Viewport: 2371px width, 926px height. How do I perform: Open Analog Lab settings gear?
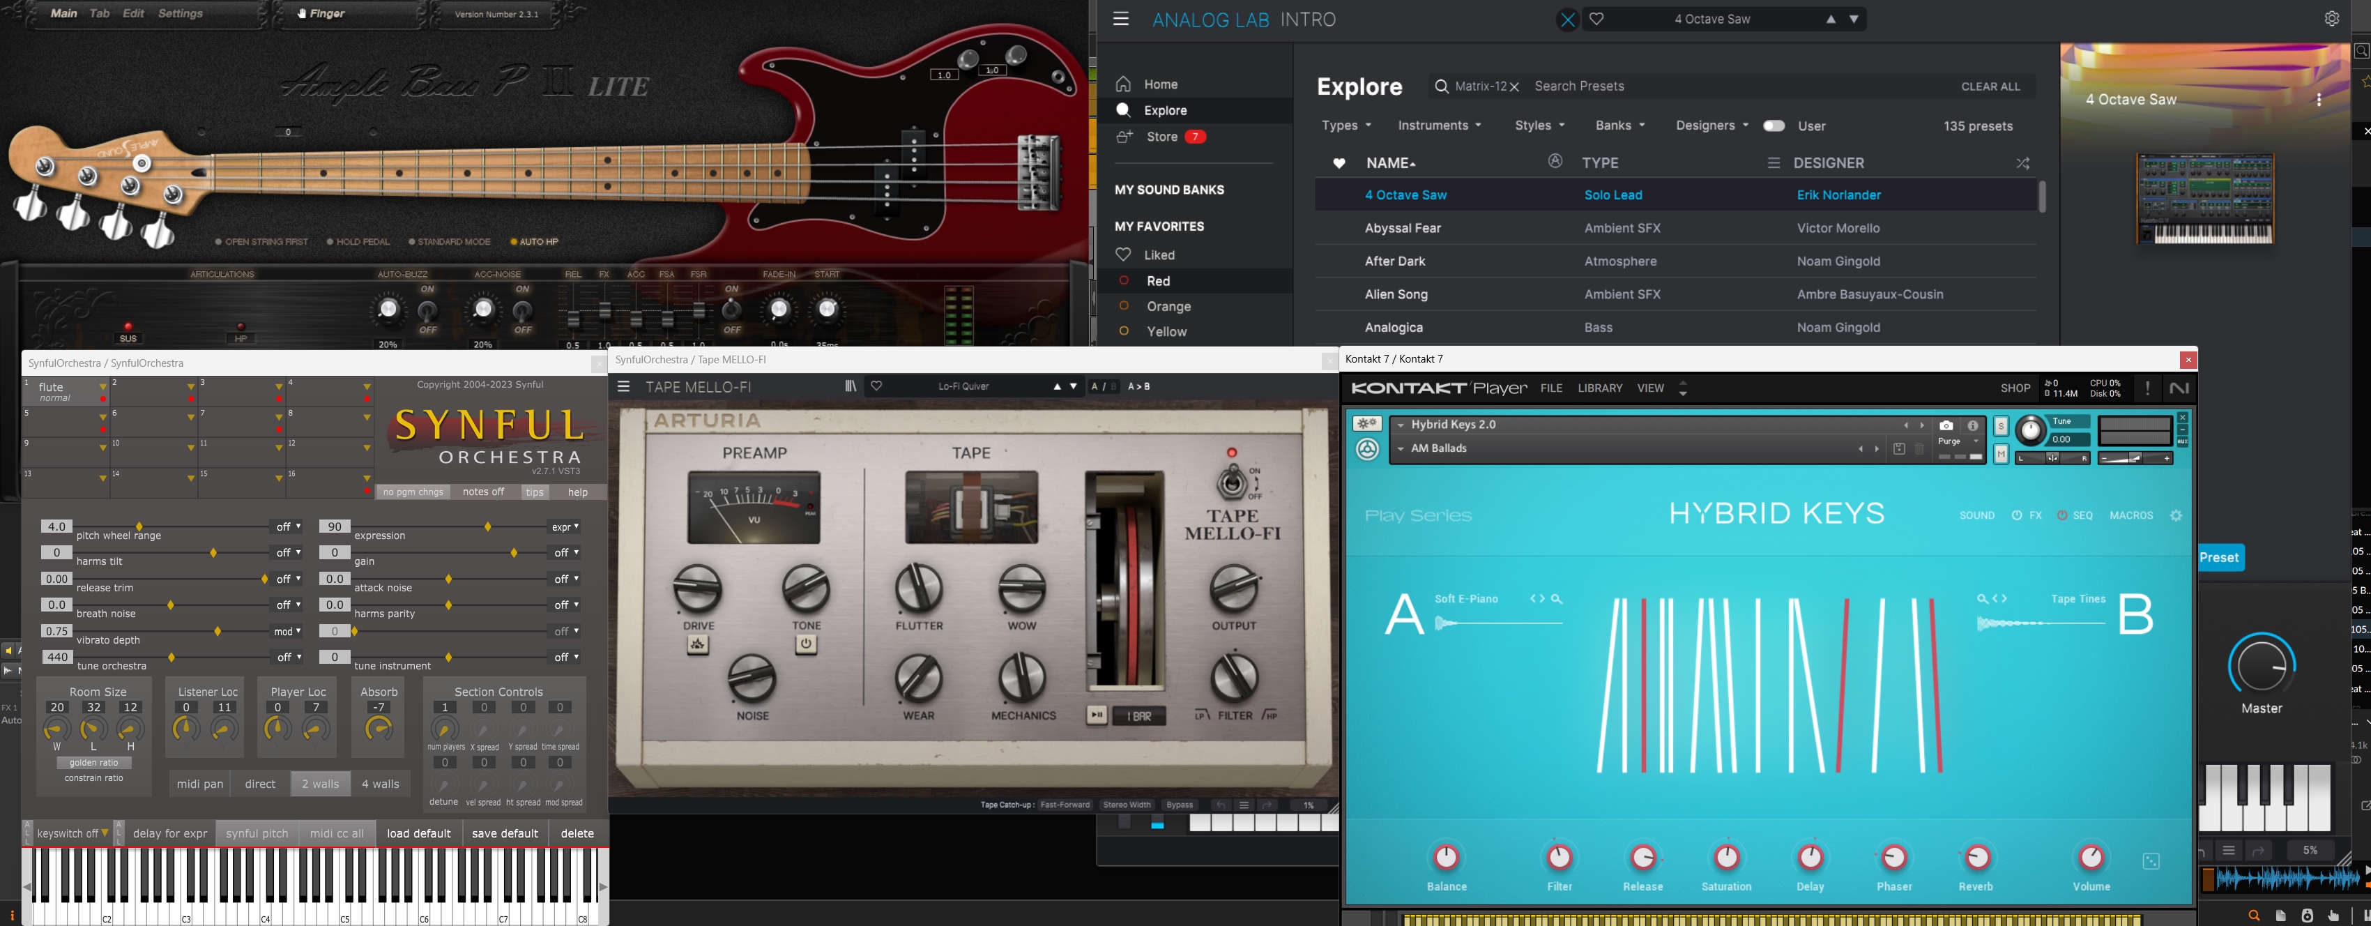pos(2331,18)
